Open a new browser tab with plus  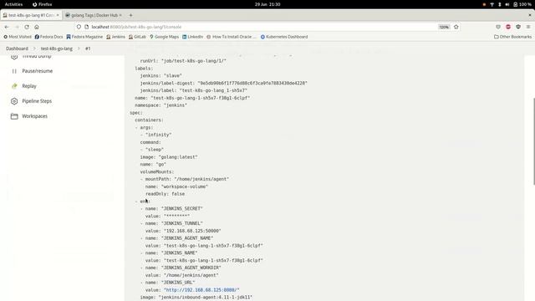pos(130,15)
